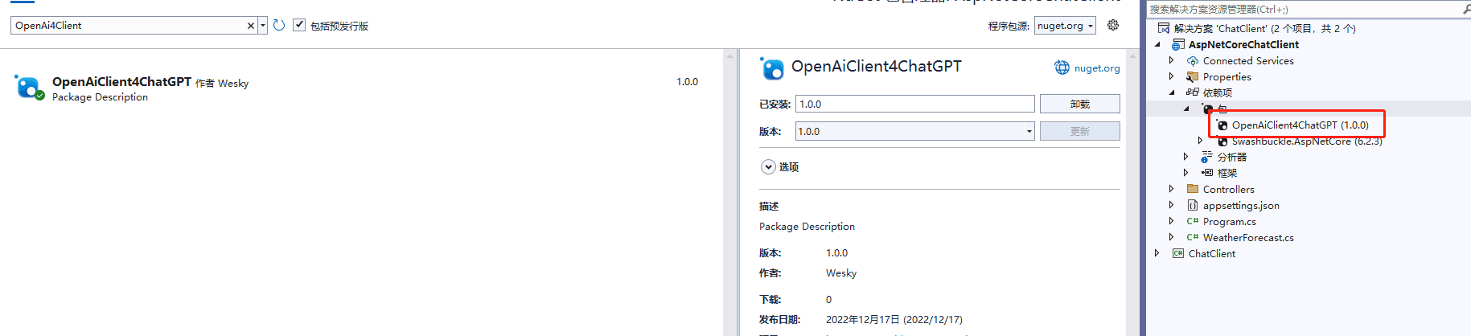The width and height of the screenshot is (1471, 336).
Task: Expand the options (选项) section
Action: (x=769, y=167)
